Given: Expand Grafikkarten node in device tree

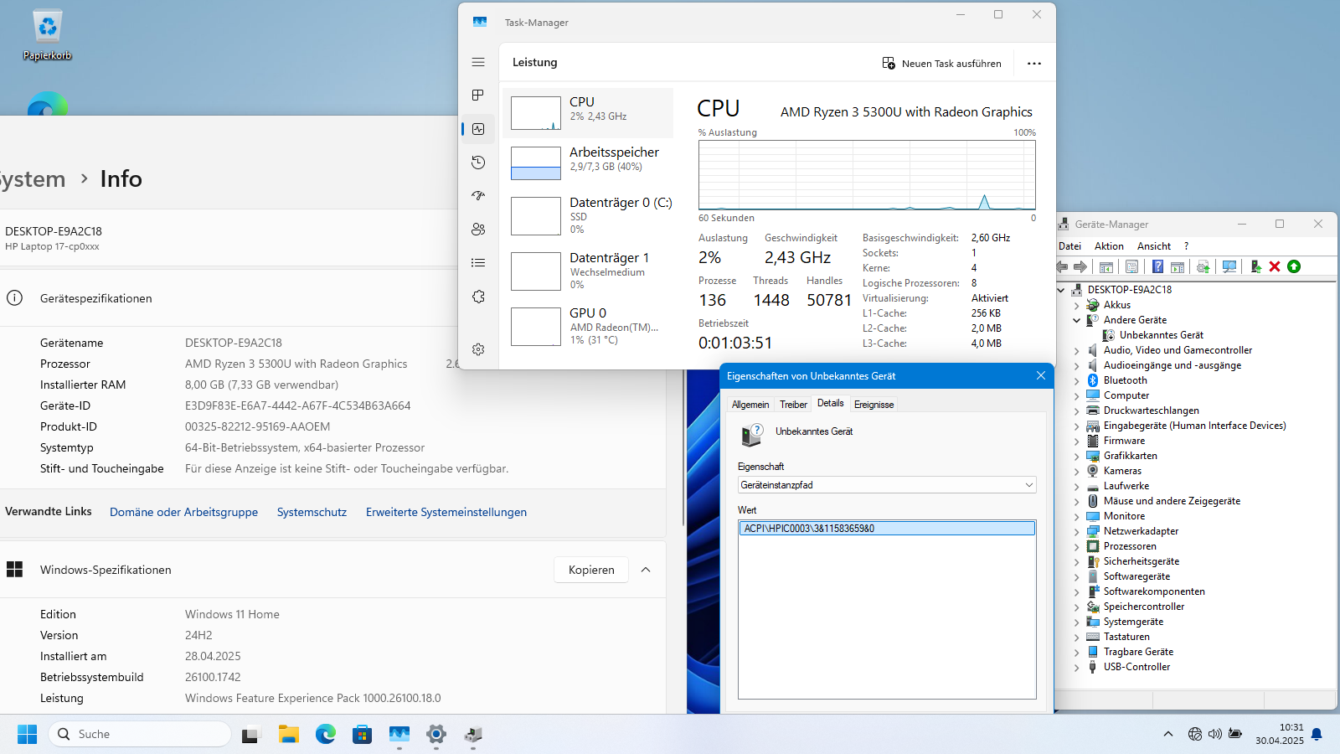Looking at the screenshot, I should (x=1077, y=456).
